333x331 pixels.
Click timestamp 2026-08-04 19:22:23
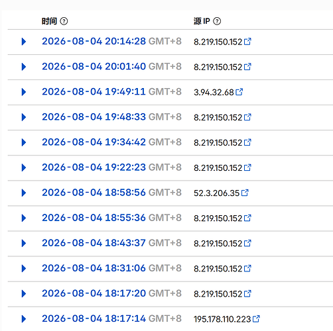pyautogui.click(x=94, y=167)
